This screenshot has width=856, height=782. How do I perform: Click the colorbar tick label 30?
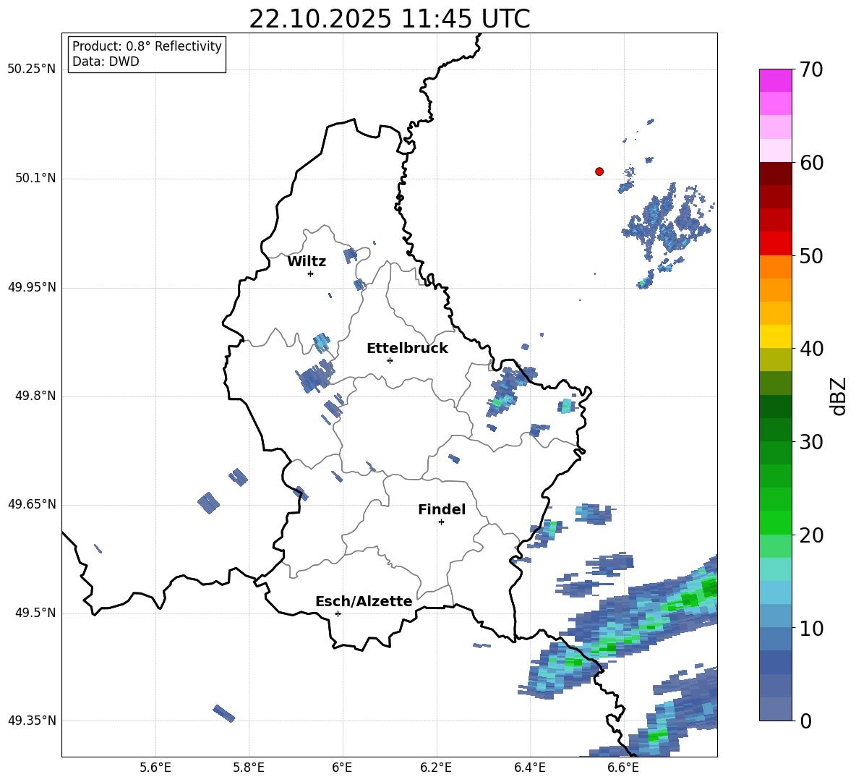coord(811,442)
